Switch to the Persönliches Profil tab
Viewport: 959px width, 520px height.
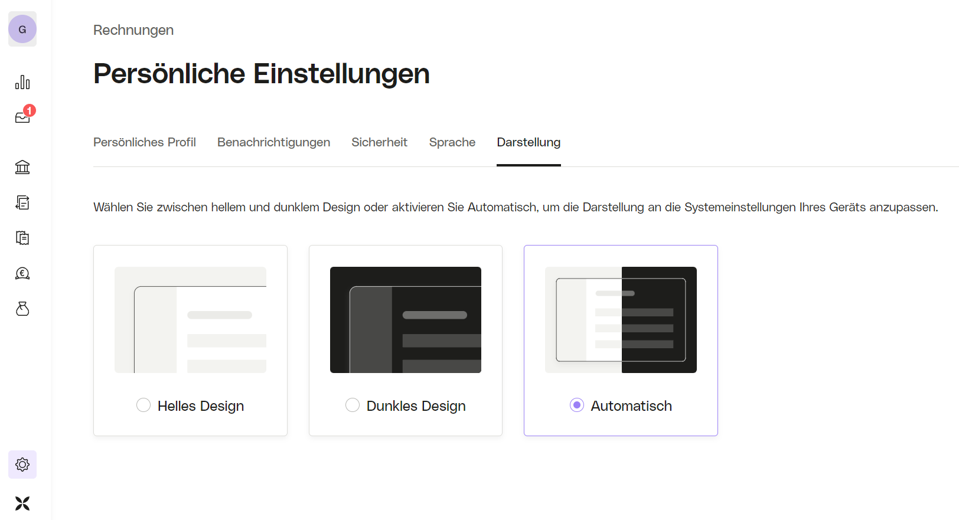point(145,142)
